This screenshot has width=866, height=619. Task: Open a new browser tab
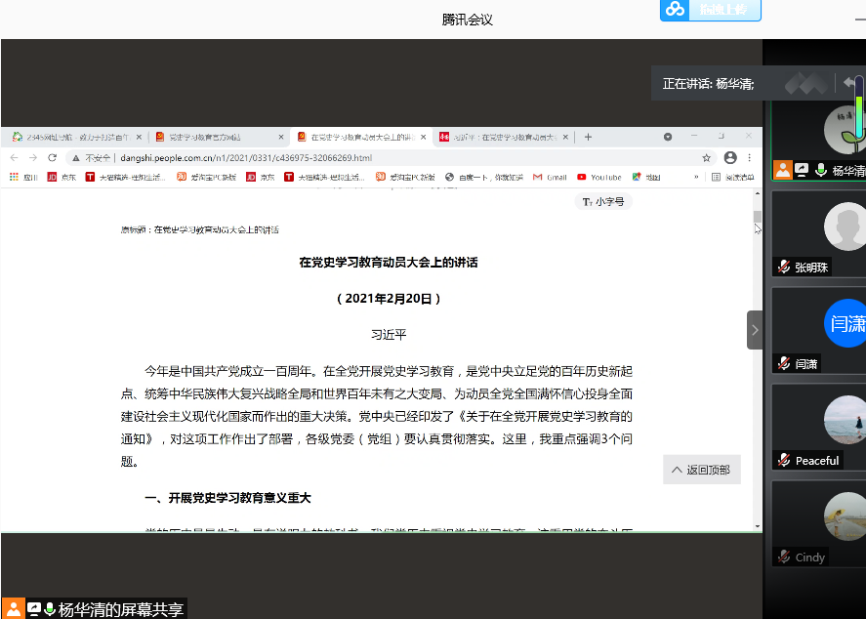point(588,138)
